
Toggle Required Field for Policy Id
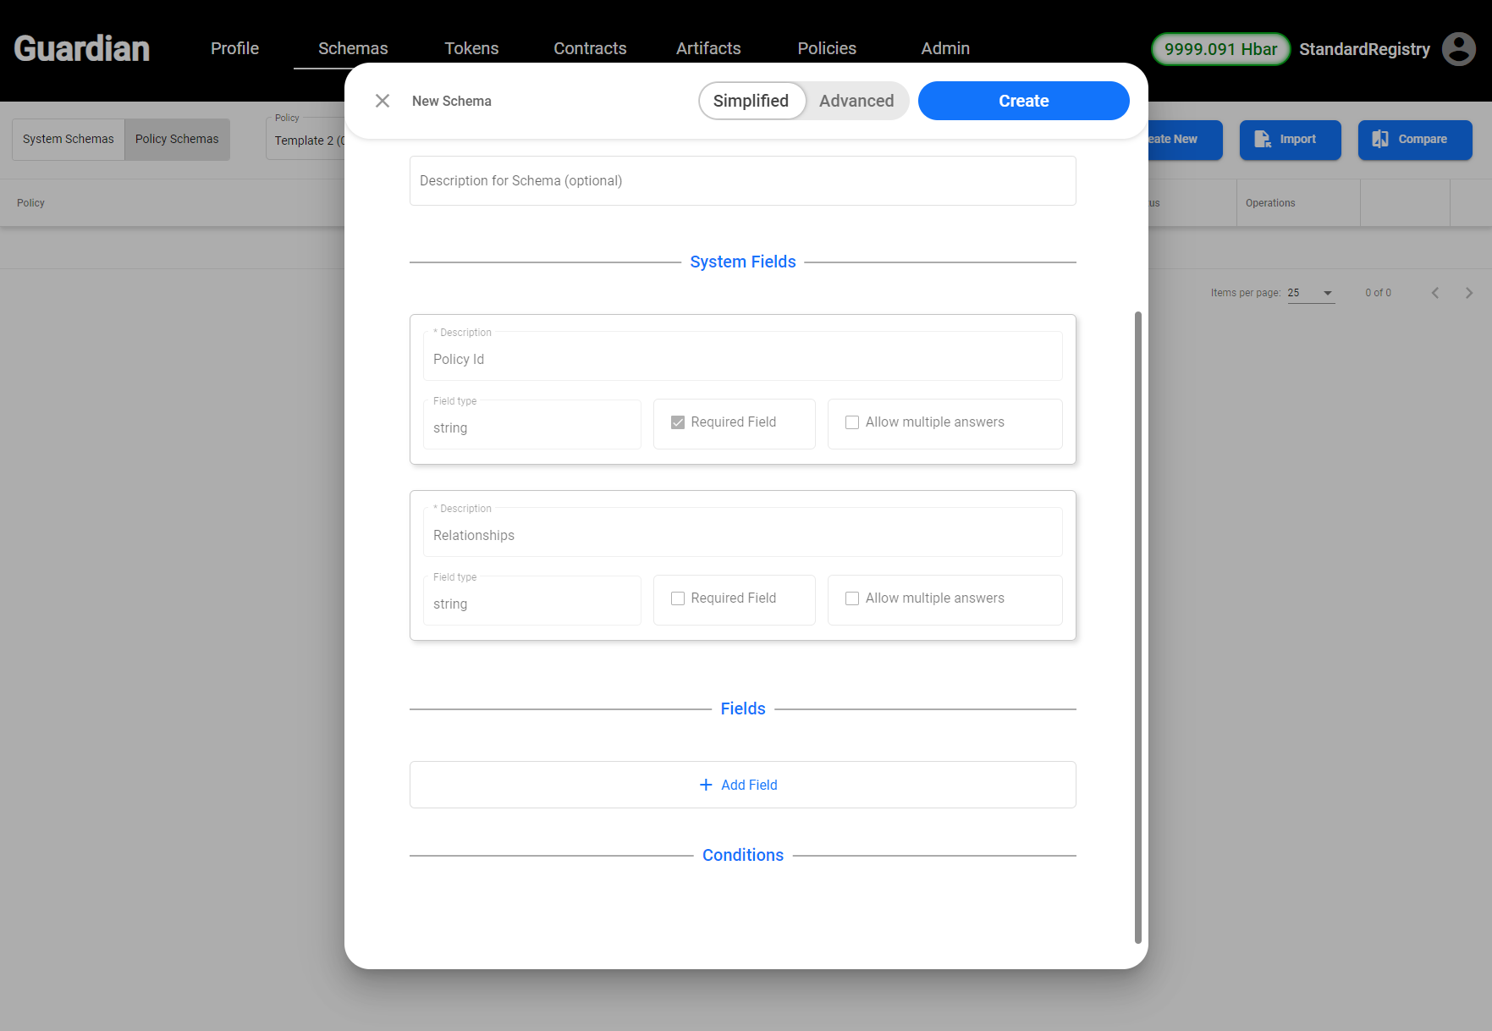click(678, 422)
